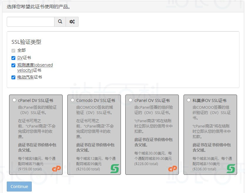
Task: Click the Comodo logo on Comodo DV SSL card
Action: [115, 169]
